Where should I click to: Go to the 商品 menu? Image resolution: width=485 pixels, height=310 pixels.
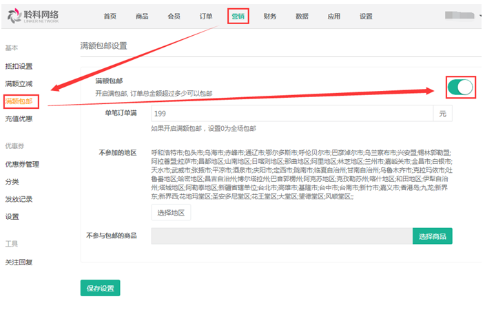coord(142,16)
